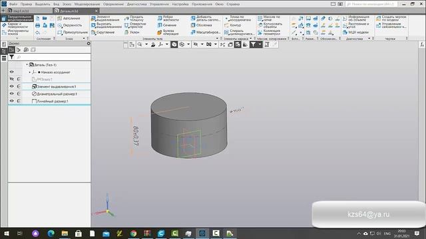
Task: Open the Моделирование menu
Action: (87, 4)
